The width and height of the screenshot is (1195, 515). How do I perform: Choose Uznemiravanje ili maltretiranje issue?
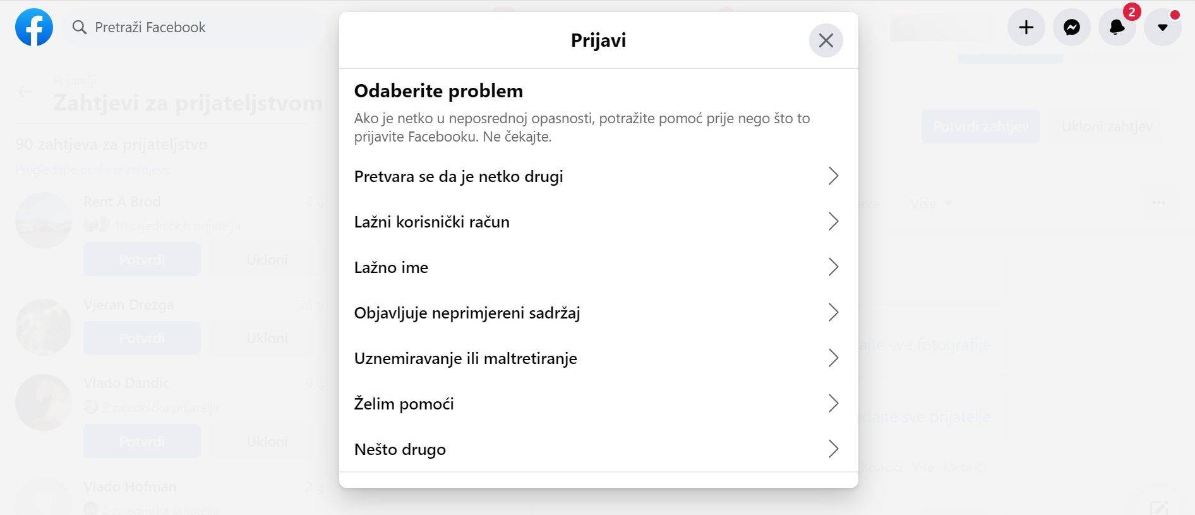click(598, 358)
